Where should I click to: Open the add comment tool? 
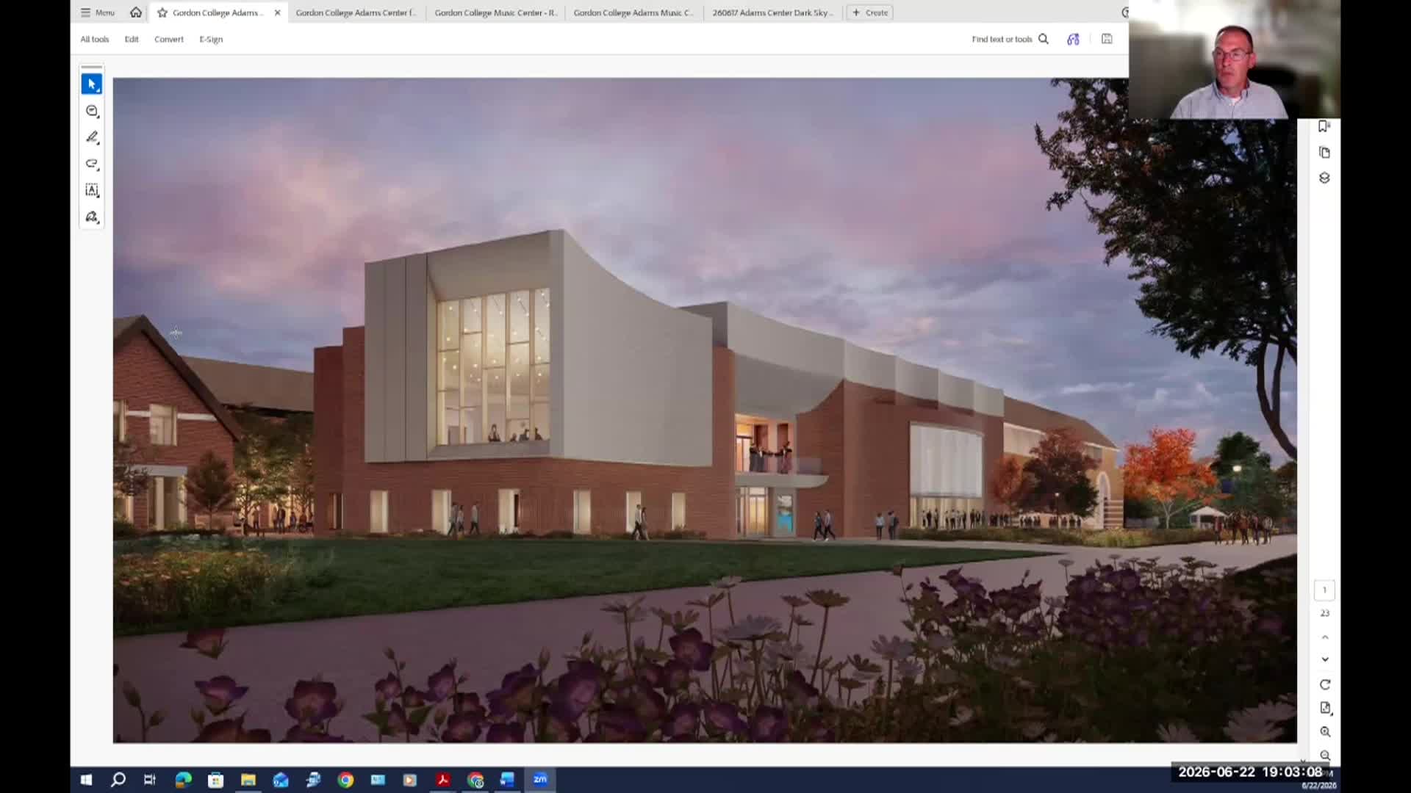click(92, 111)
